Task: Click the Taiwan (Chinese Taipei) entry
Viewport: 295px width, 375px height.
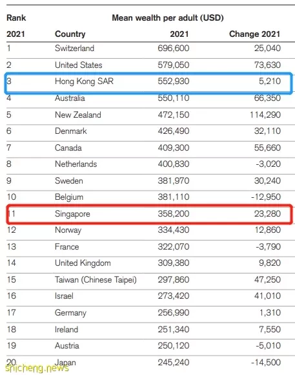Action: tap(96, 279)
